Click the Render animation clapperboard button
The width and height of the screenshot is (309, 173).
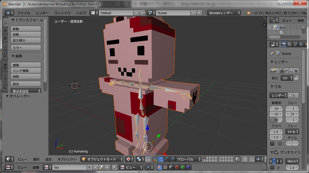click(284, 71)
